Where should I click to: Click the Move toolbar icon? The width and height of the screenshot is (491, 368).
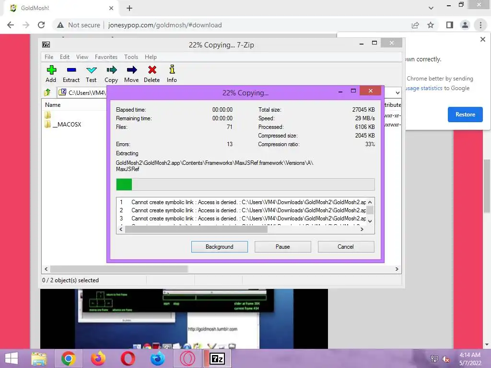coord(131,74)
